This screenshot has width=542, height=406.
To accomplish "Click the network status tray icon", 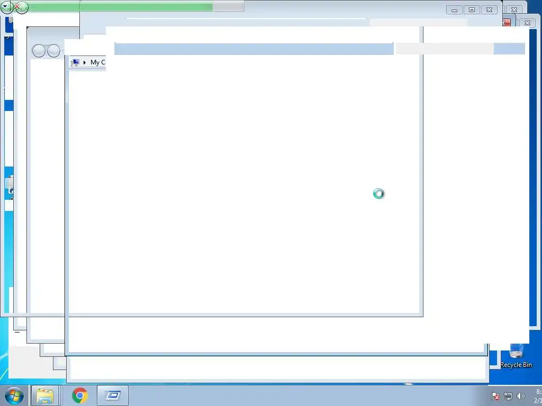I will 508,396.
